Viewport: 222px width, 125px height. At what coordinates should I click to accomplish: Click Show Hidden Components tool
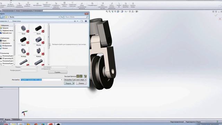pos(56,6)
